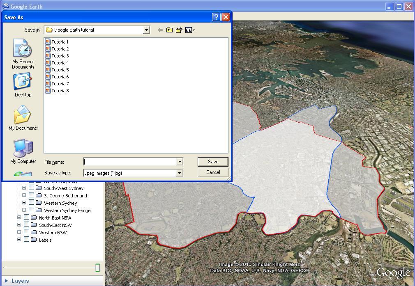The width and height of the screenshot is (415, 286).
Task: Click the sidebar opacity slider handle
Action: click(x=97, y=268)
